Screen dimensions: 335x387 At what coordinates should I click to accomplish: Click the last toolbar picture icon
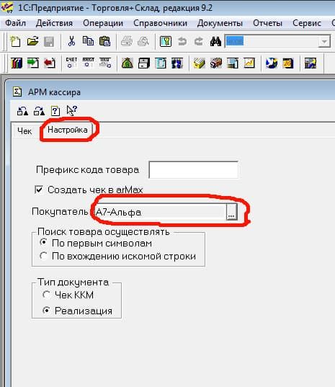(x=311, y=63)
